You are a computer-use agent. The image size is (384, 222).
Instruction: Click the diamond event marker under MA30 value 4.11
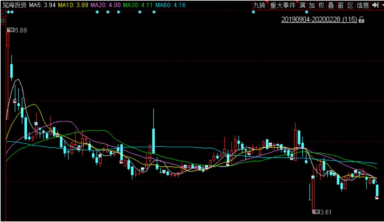[140, 12]
